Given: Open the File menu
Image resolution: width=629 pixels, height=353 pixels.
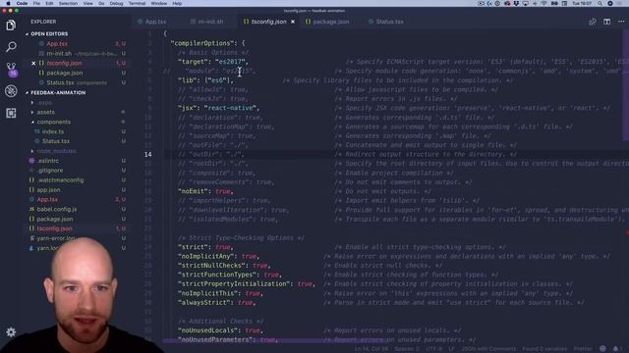Looking at the screenshot, I should tap(36, 3).
